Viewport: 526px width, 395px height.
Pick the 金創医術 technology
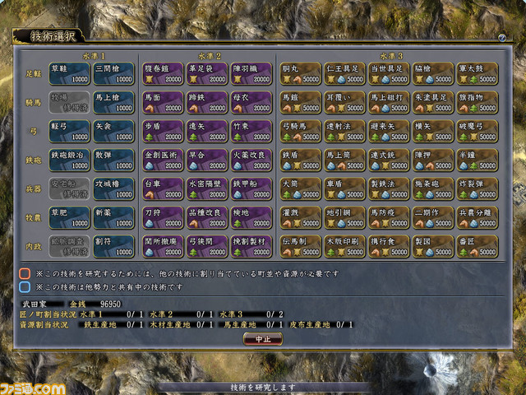click(x=163, y=160)
